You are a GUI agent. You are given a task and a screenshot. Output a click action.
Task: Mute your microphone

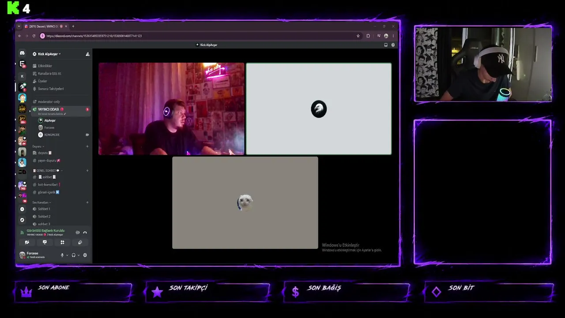pos(62,255)
